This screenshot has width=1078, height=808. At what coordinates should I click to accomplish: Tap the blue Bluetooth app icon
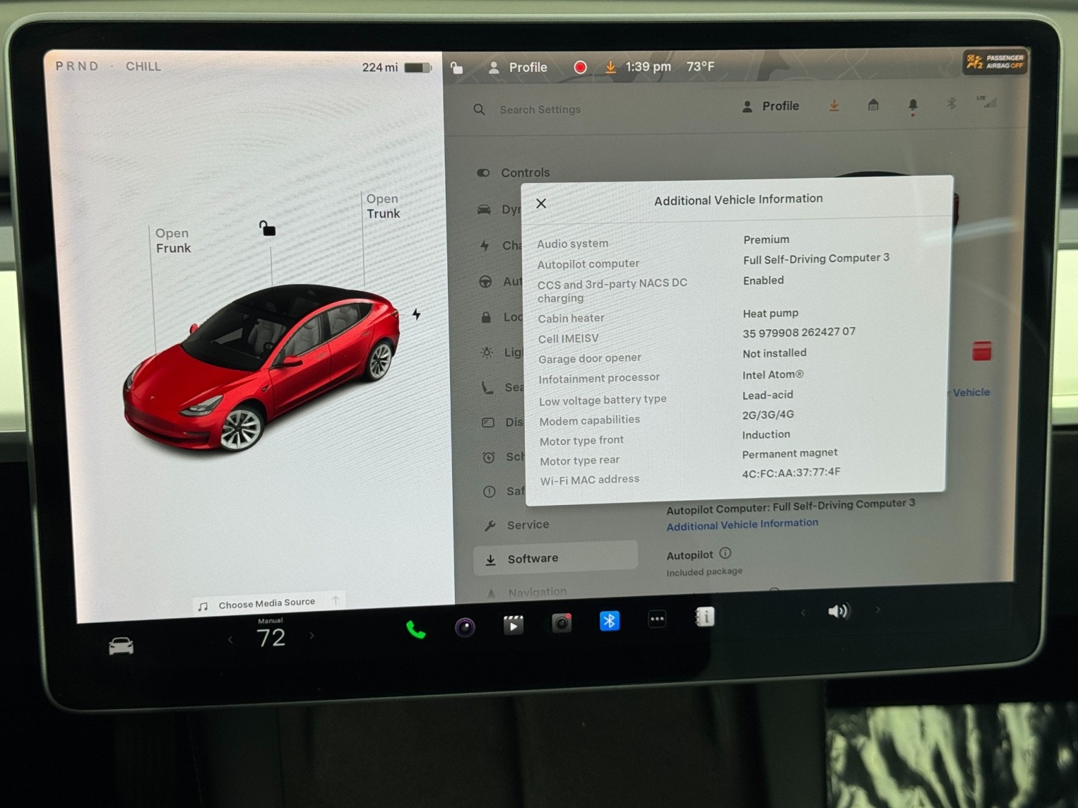[x=609, y=621]
